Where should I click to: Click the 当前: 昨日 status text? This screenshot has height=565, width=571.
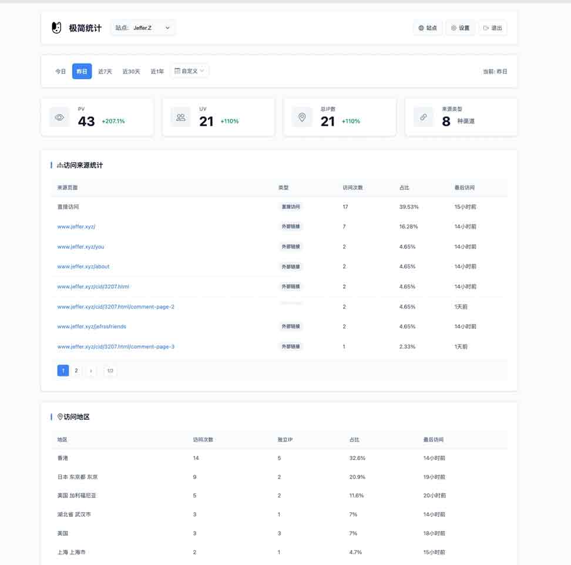tap(495, 71)
